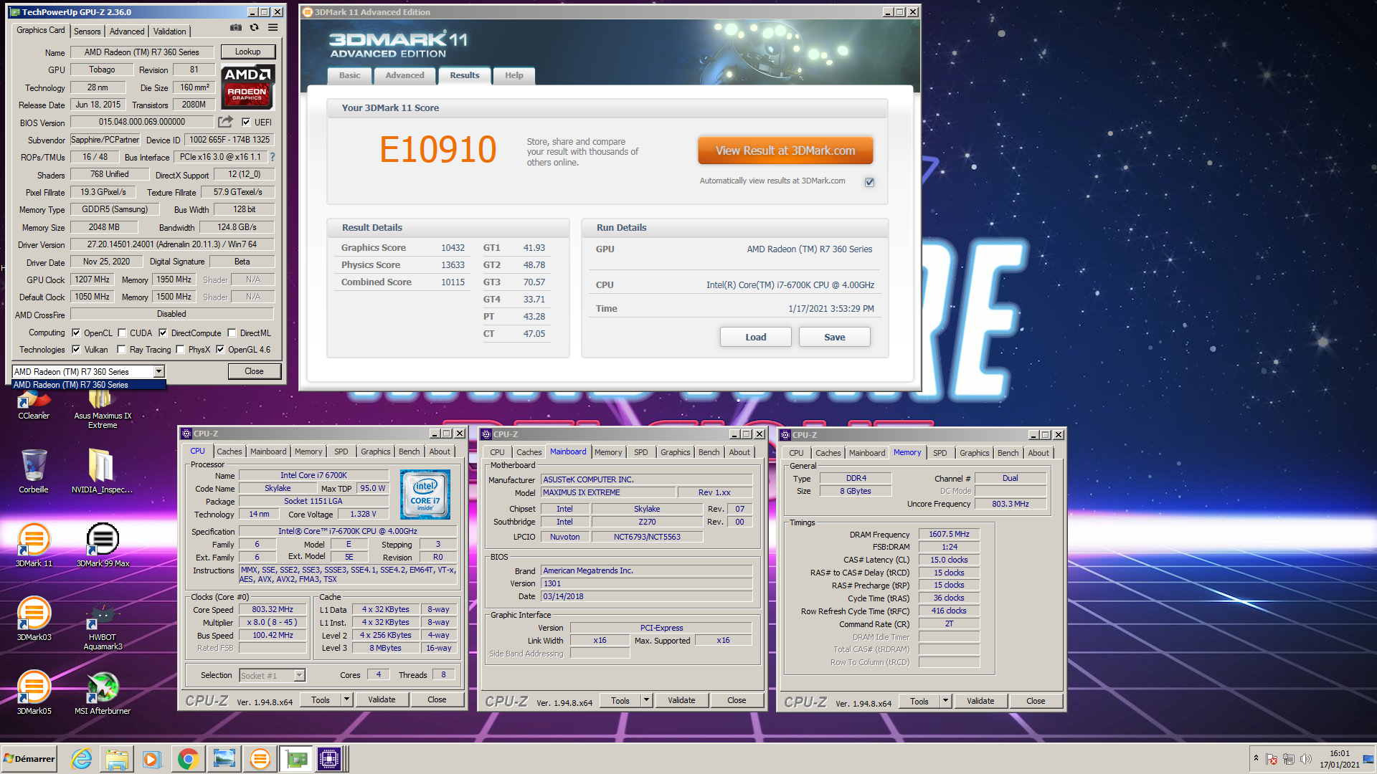The height and width of the screenshot is (774, 1377).
Task: Toggle the OpenGL 4.6 checkbox
Action: (220, 349)
